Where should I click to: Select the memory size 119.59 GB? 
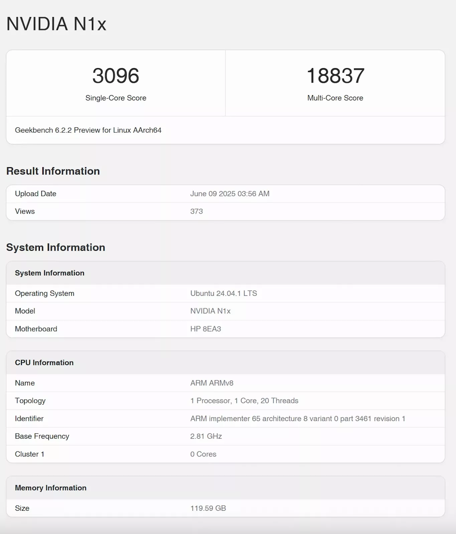click(x=208, y=508)
